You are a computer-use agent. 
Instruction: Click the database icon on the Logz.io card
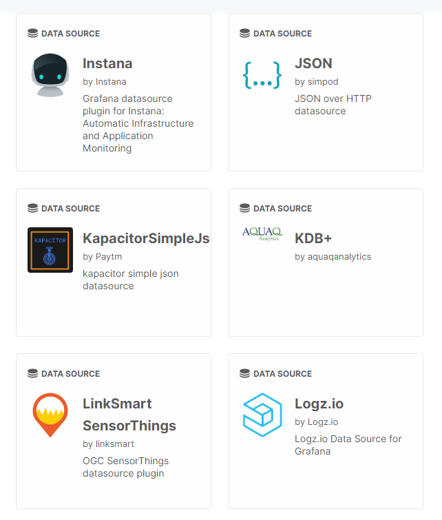244,373
